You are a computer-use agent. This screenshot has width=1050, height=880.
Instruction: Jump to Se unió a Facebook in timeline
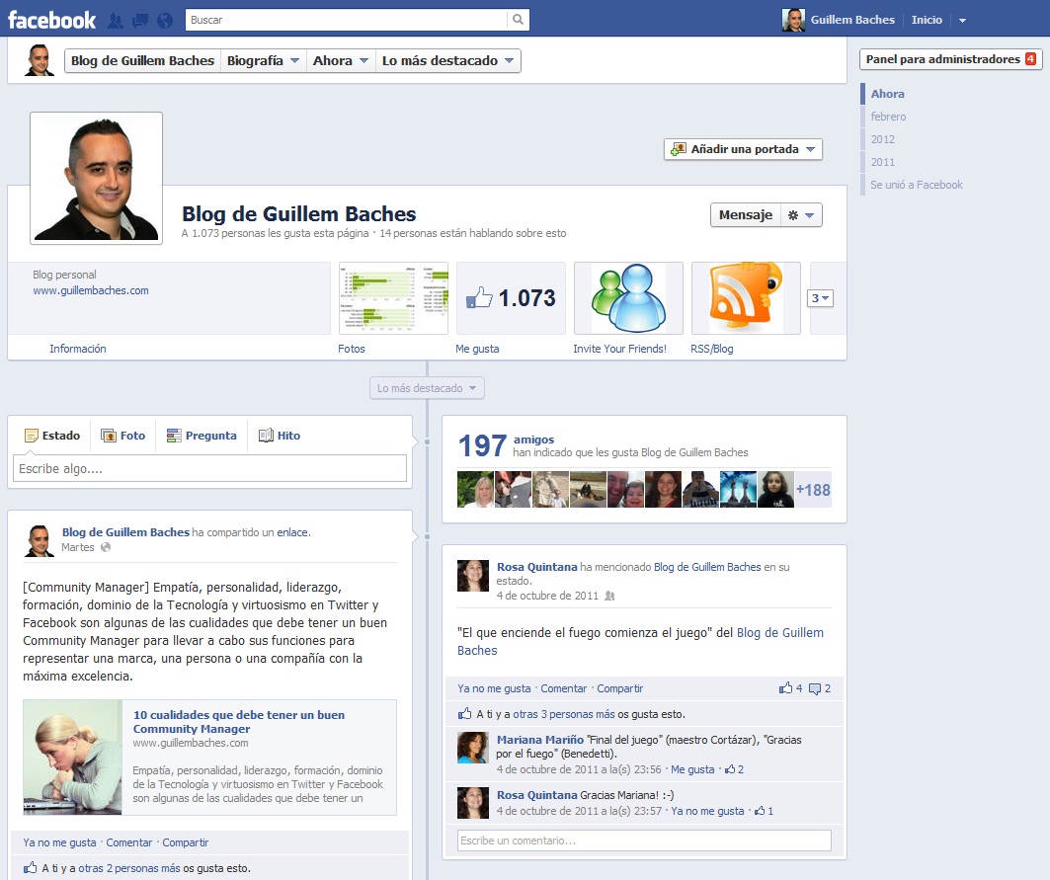click(916, 185)
